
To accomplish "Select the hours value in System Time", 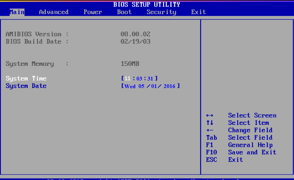I will 127,78.
